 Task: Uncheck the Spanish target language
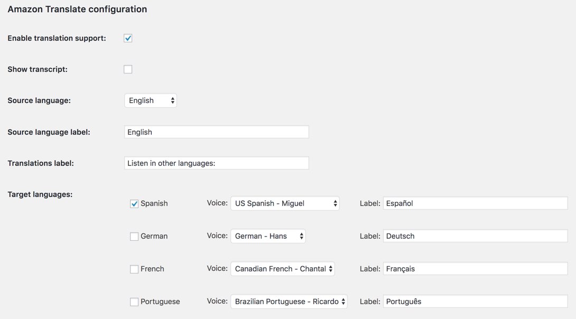134,204
